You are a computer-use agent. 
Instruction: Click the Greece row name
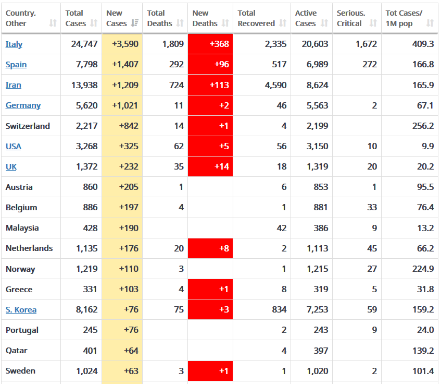click(19, 290)
